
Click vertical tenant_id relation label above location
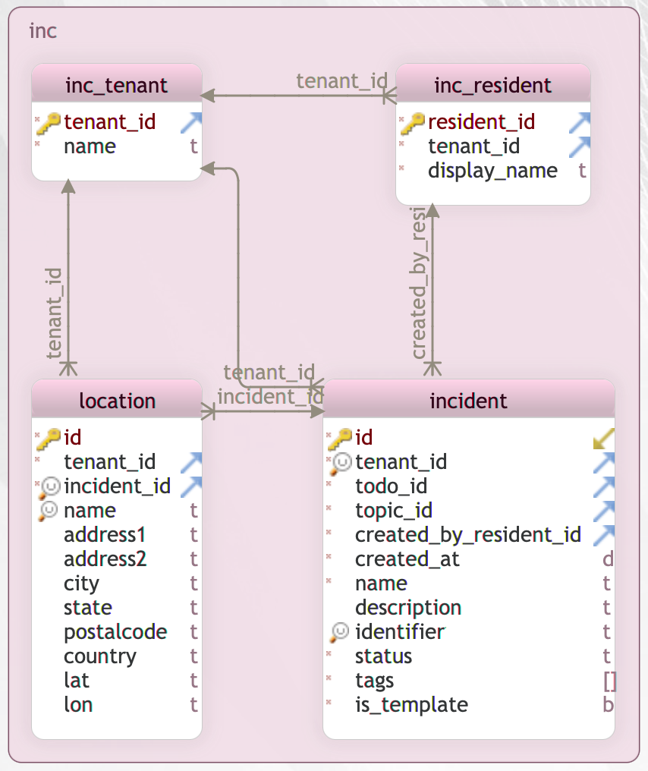[x=54, y=313]
